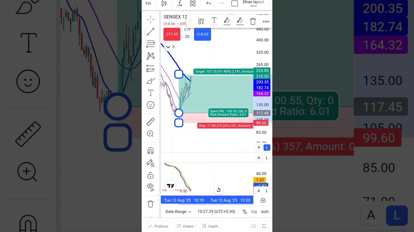Image resolution: width=414 pixels, height=232 pixels.
Task: Toggle lock all drawings padlock
Action: coord(150,175)
